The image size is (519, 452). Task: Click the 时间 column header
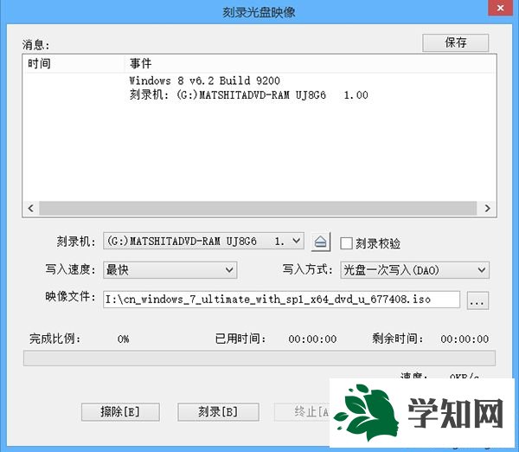click(74, 63)
